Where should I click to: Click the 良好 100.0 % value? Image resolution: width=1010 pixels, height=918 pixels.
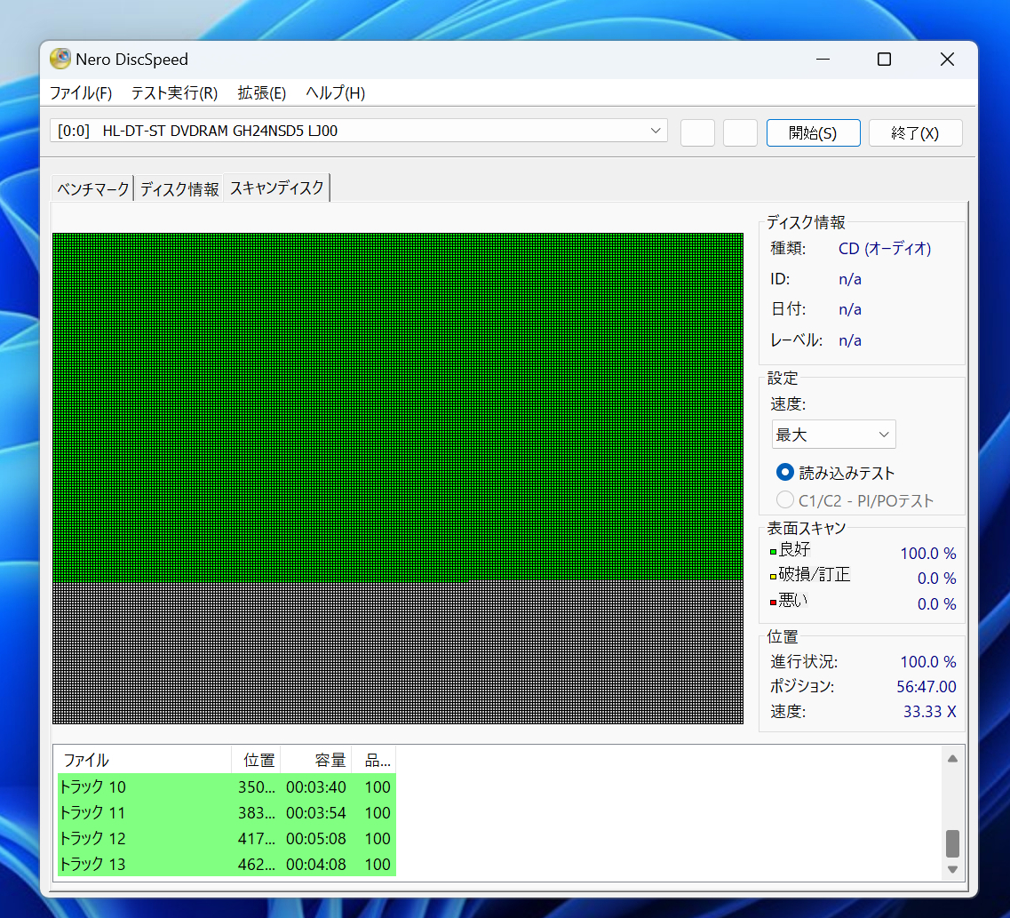[x=928, y=554]
